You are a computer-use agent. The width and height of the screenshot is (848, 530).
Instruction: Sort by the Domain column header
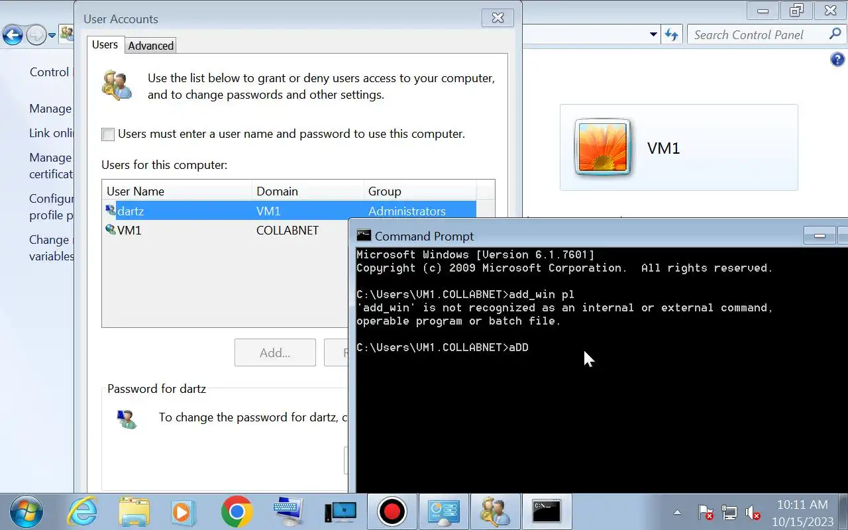(308, 191)
